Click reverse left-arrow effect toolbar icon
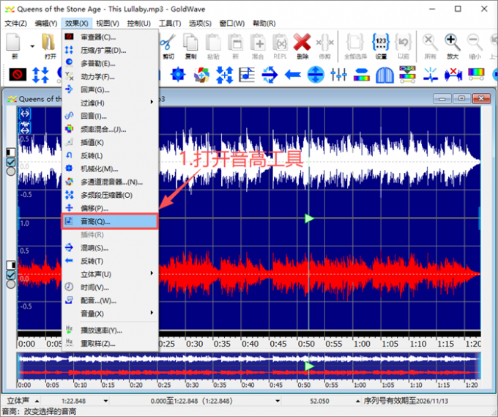 click(x=292, y=75)
